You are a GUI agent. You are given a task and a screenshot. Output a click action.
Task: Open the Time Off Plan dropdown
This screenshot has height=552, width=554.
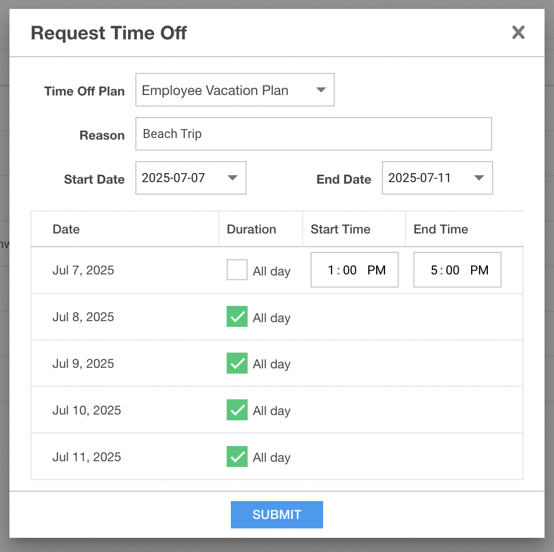tap(235, 90)
